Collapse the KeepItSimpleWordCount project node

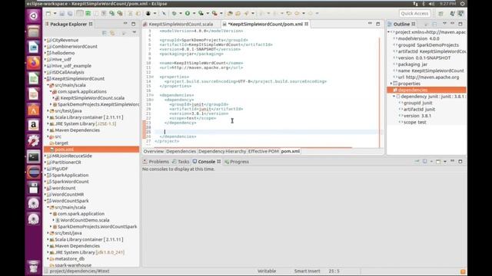[x=45, y=79]
